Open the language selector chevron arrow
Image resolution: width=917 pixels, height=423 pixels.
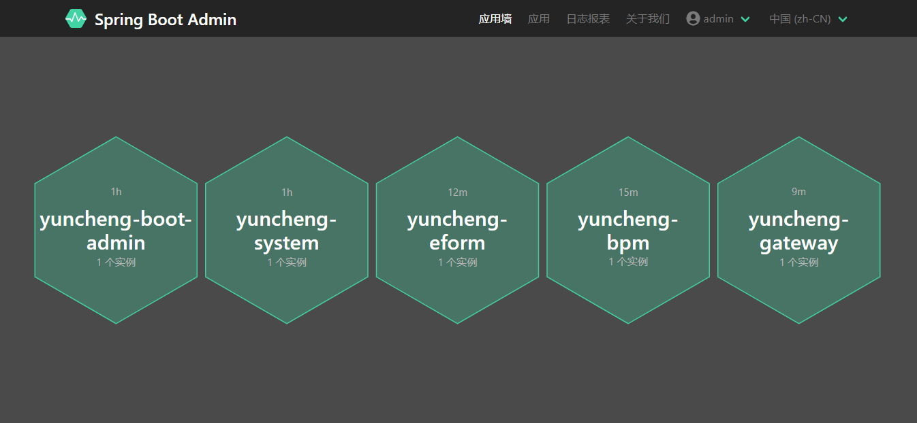[x=843, y=19]
